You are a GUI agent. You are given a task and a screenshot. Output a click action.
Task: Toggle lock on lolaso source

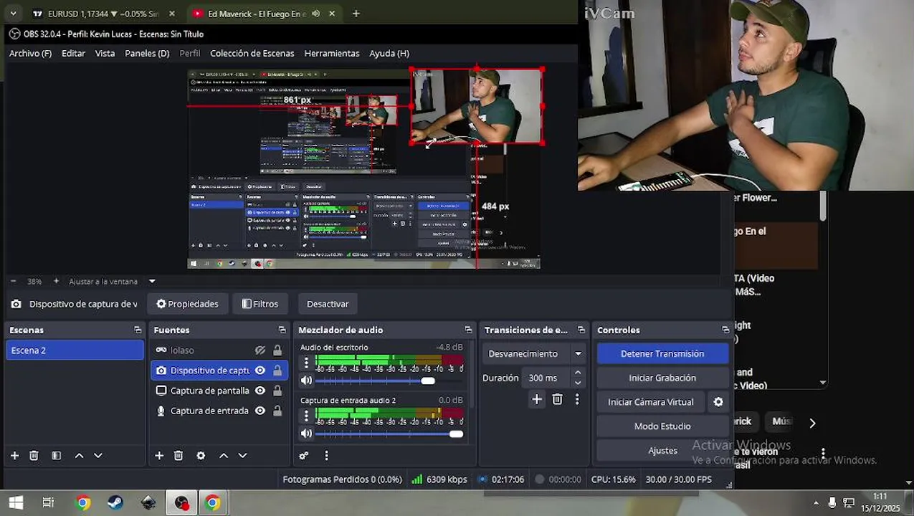[277, 350]
